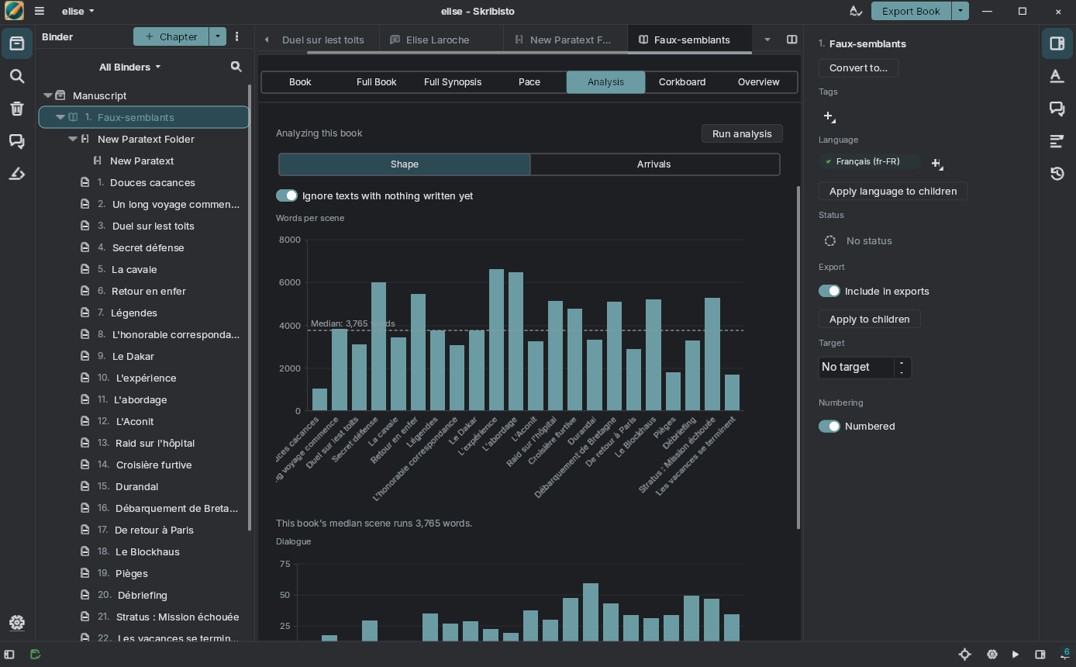Collapse the Manuscript tree node
Screen dimensions: 1076x667
[x=47, y=95]
